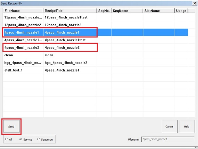Click into the Filename input field
Viewport: 198px width, 149px height.
168,139
